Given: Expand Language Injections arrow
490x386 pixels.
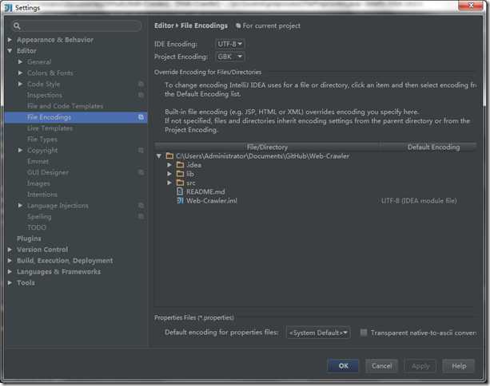Looking at the screenshot, I should (20, 206).
